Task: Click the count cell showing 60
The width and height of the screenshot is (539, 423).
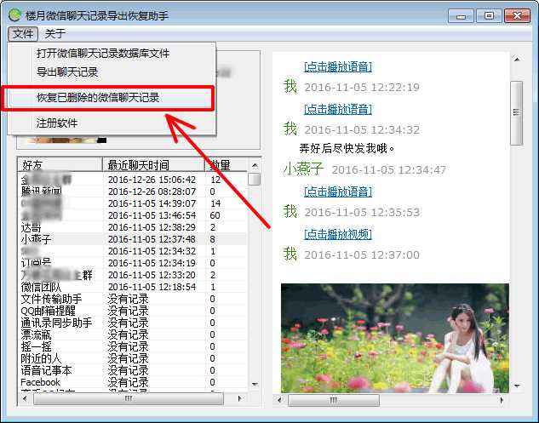Action: pos(215,215)
